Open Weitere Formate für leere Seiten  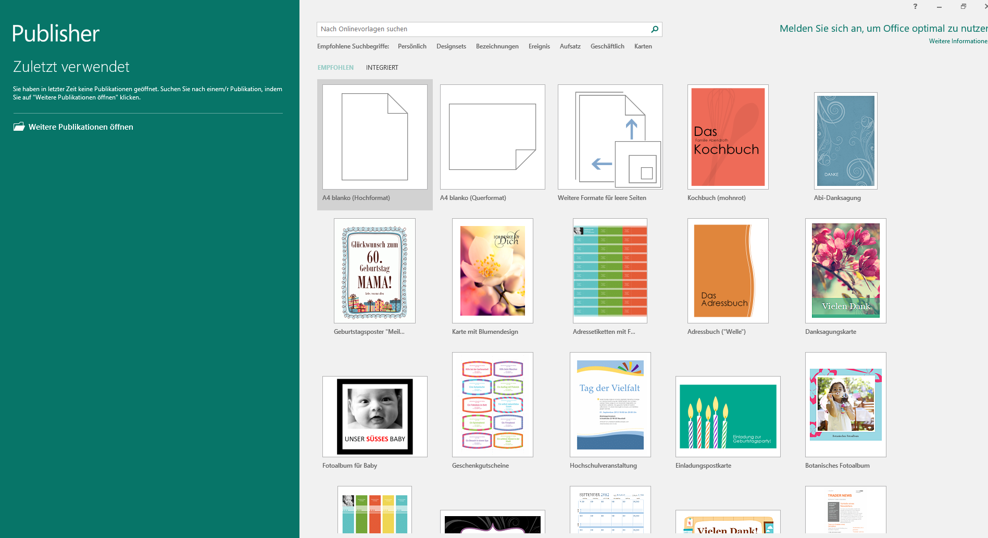coord(610,137)
